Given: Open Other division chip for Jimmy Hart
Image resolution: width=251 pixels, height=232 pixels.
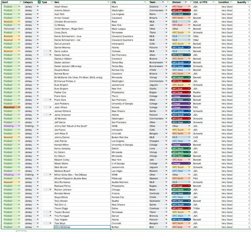Looking at the screenshot, I should [x=181, y=126].
